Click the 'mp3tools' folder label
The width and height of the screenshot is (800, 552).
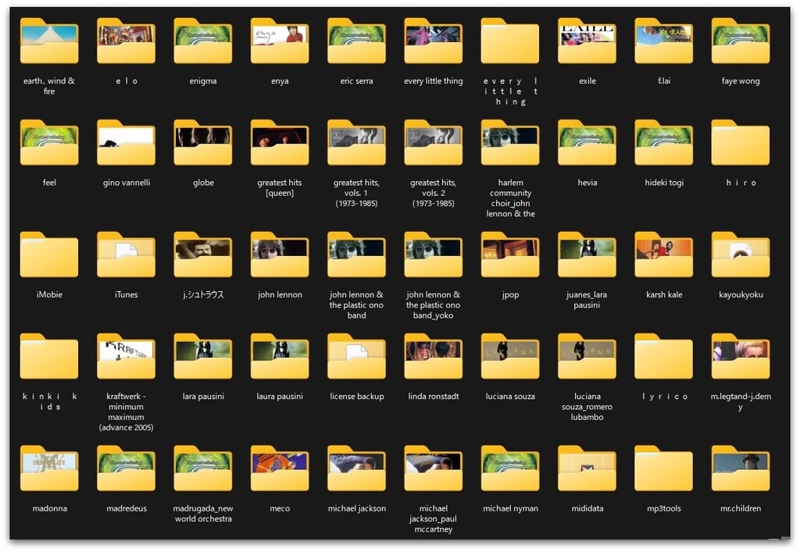click(664, 508)
